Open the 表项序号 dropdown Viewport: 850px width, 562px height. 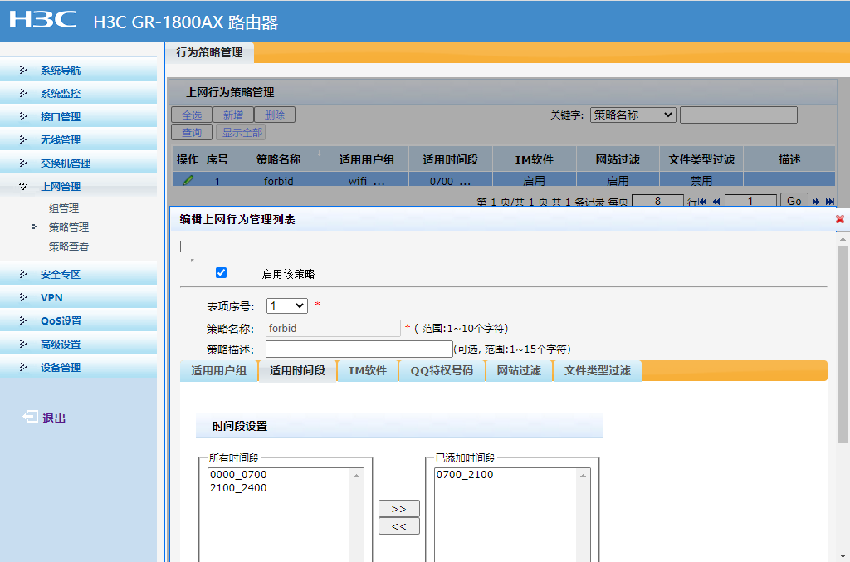(286, 305)
